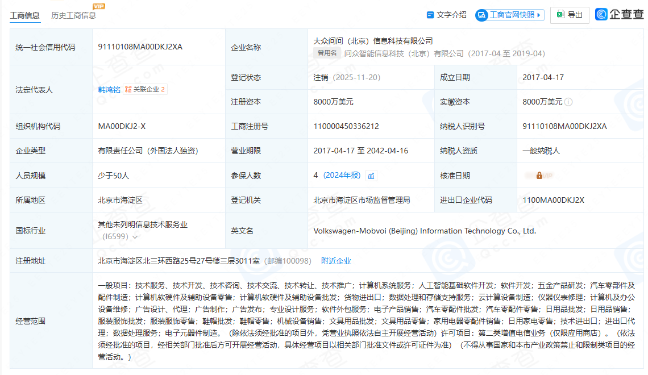
Task: Open the 2024年报 link
Action: pos(342,176)
